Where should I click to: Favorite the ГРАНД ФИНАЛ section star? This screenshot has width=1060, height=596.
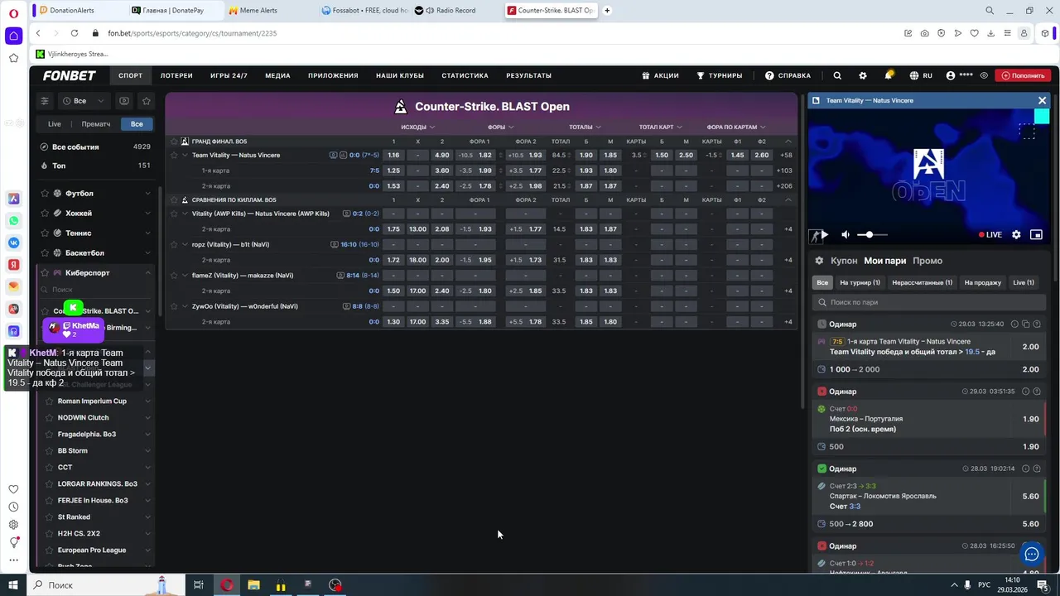tap(174, 142)
